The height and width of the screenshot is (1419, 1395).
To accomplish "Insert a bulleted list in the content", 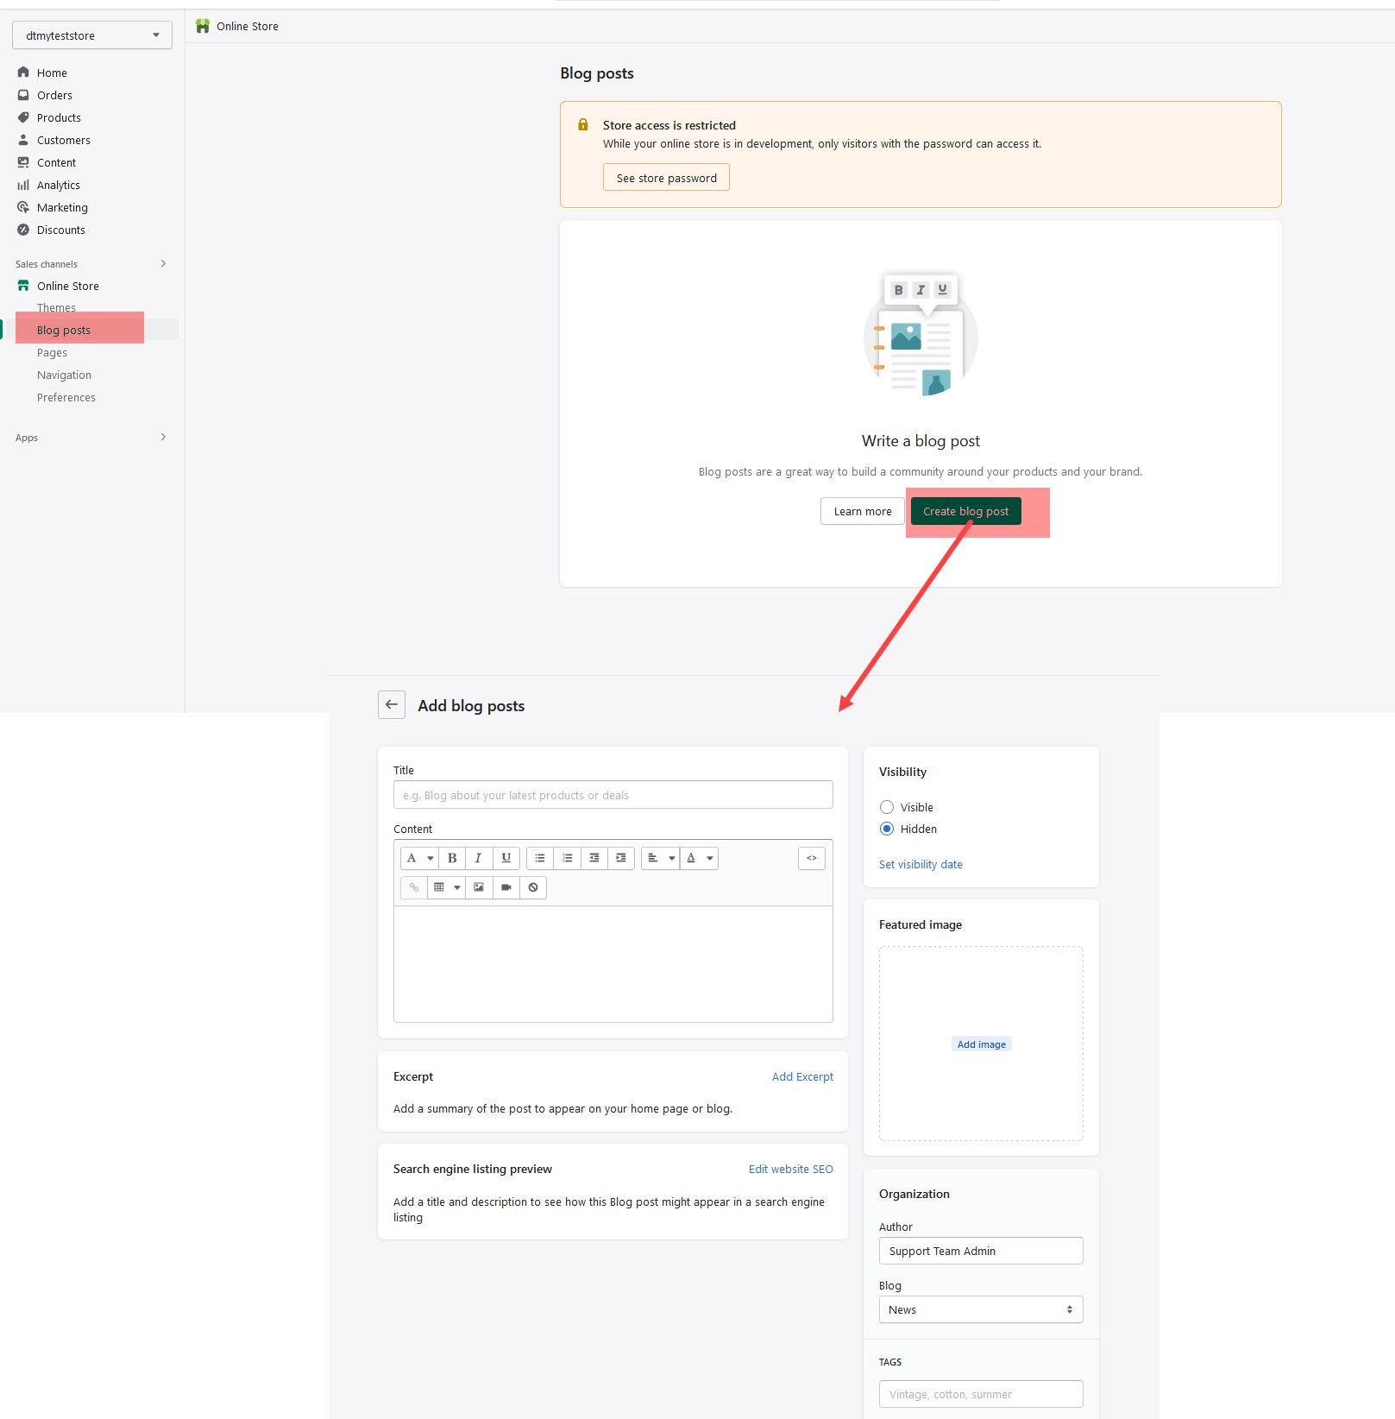I will pos(539,858).
